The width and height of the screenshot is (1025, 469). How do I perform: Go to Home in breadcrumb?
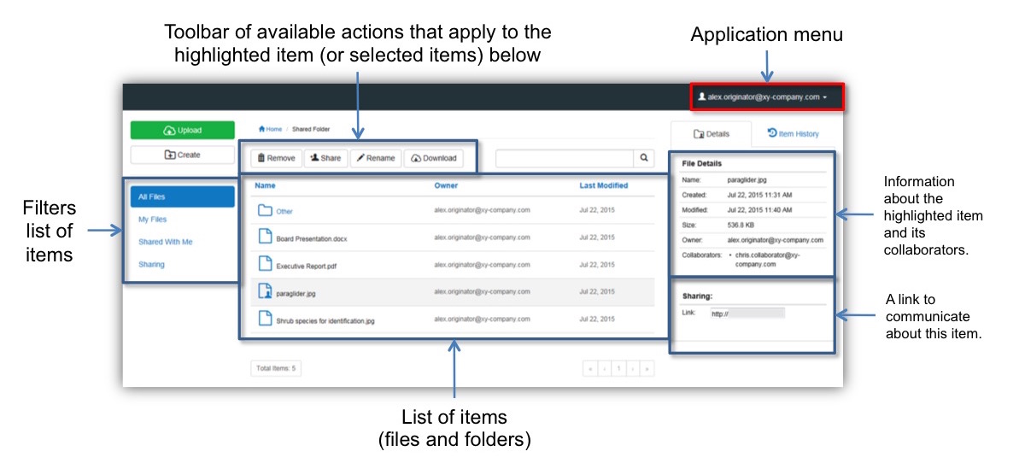[x=270, y=129]
